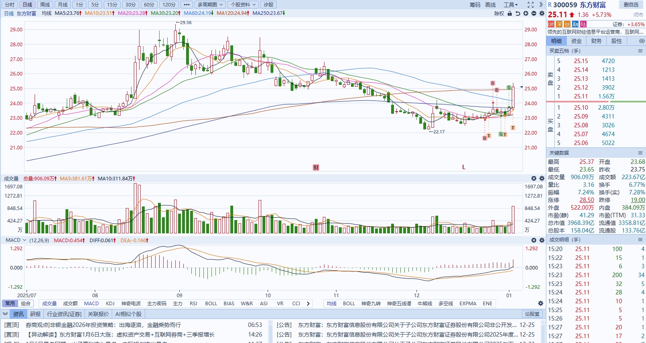Toggle 除权 price adjustment mode
Image resolution: width=646 pixels, height=343 pixels.
point(499,13)
